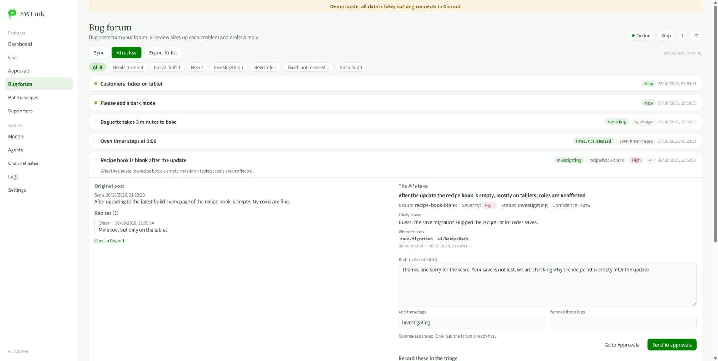
Task: Stop the bot with the Stop button
Action: pos(666,35)
